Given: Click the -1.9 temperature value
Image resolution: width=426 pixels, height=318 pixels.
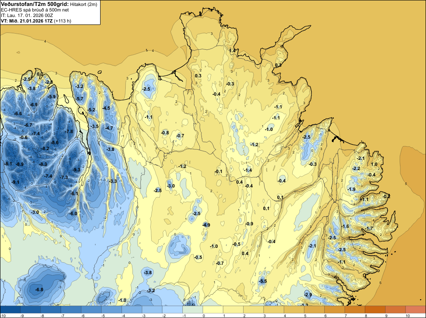Looking at the screenshot, I should coord(351,189).
